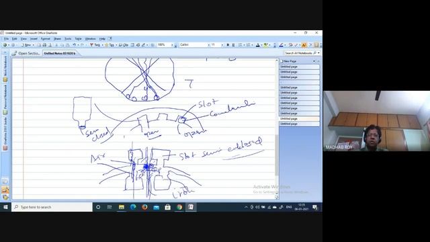
Task: Select the last Untitled page in the page list
Action: pyautogui.click(x=299, y=124)
